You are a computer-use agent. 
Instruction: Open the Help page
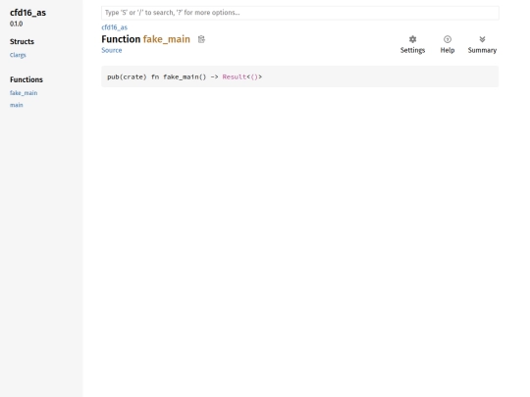(448, 44)
